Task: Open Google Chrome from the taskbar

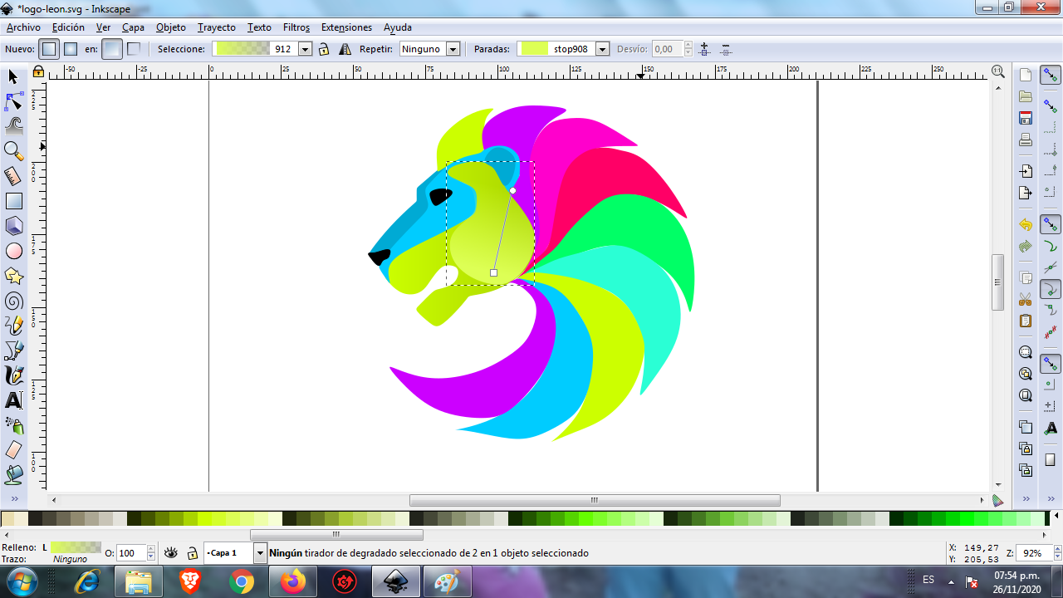Action: (242, 581)
